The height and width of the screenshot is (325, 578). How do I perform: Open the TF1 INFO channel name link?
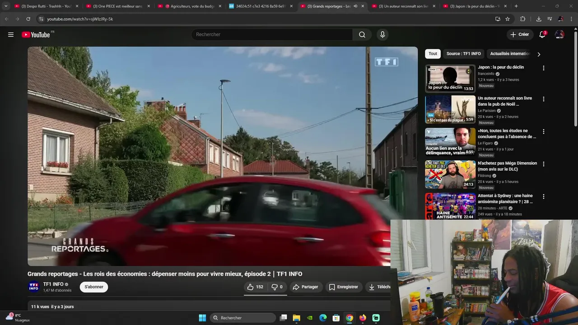click(x=53, y=284)
